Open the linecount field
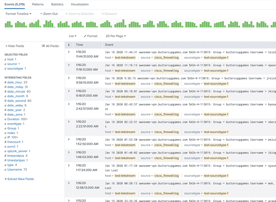 click(14, 142)
